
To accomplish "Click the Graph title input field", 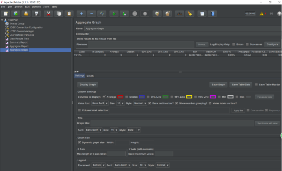I will click(172, 123).
